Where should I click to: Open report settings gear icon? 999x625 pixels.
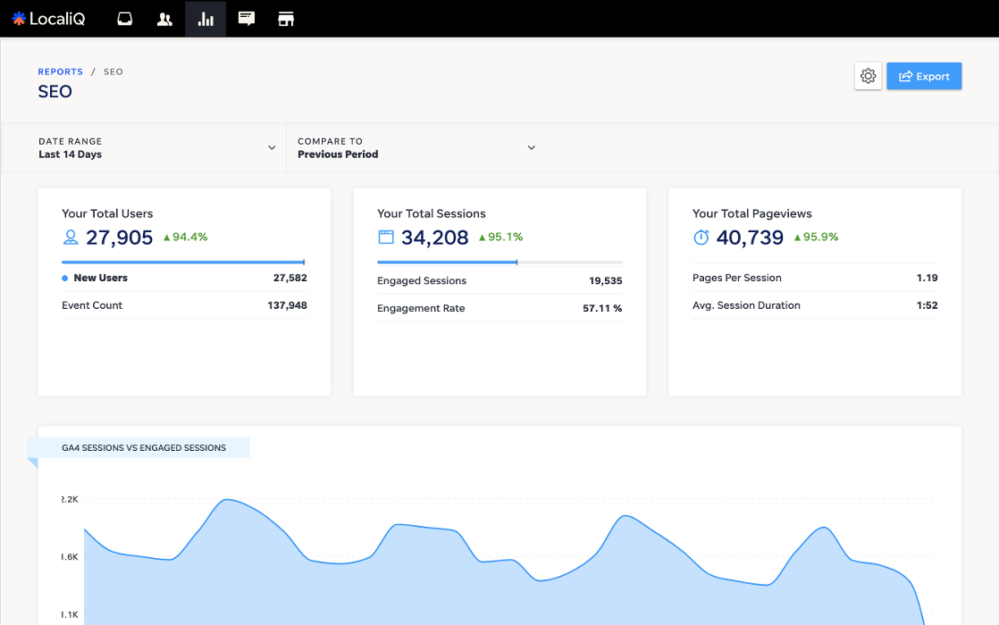coord(868,76)
